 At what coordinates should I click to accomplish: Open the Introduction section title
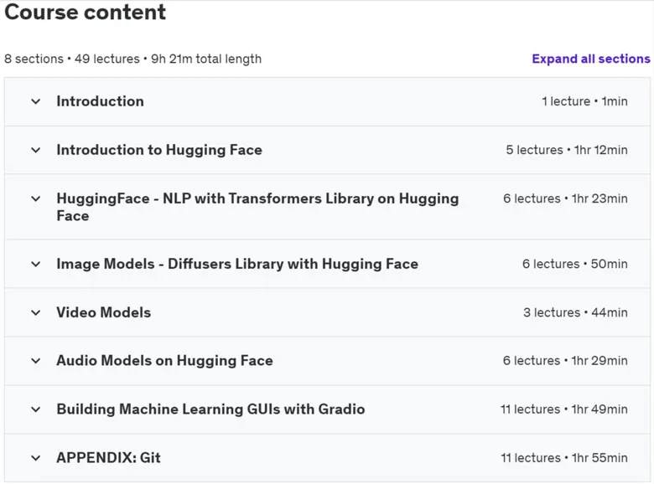pos(100,101)
